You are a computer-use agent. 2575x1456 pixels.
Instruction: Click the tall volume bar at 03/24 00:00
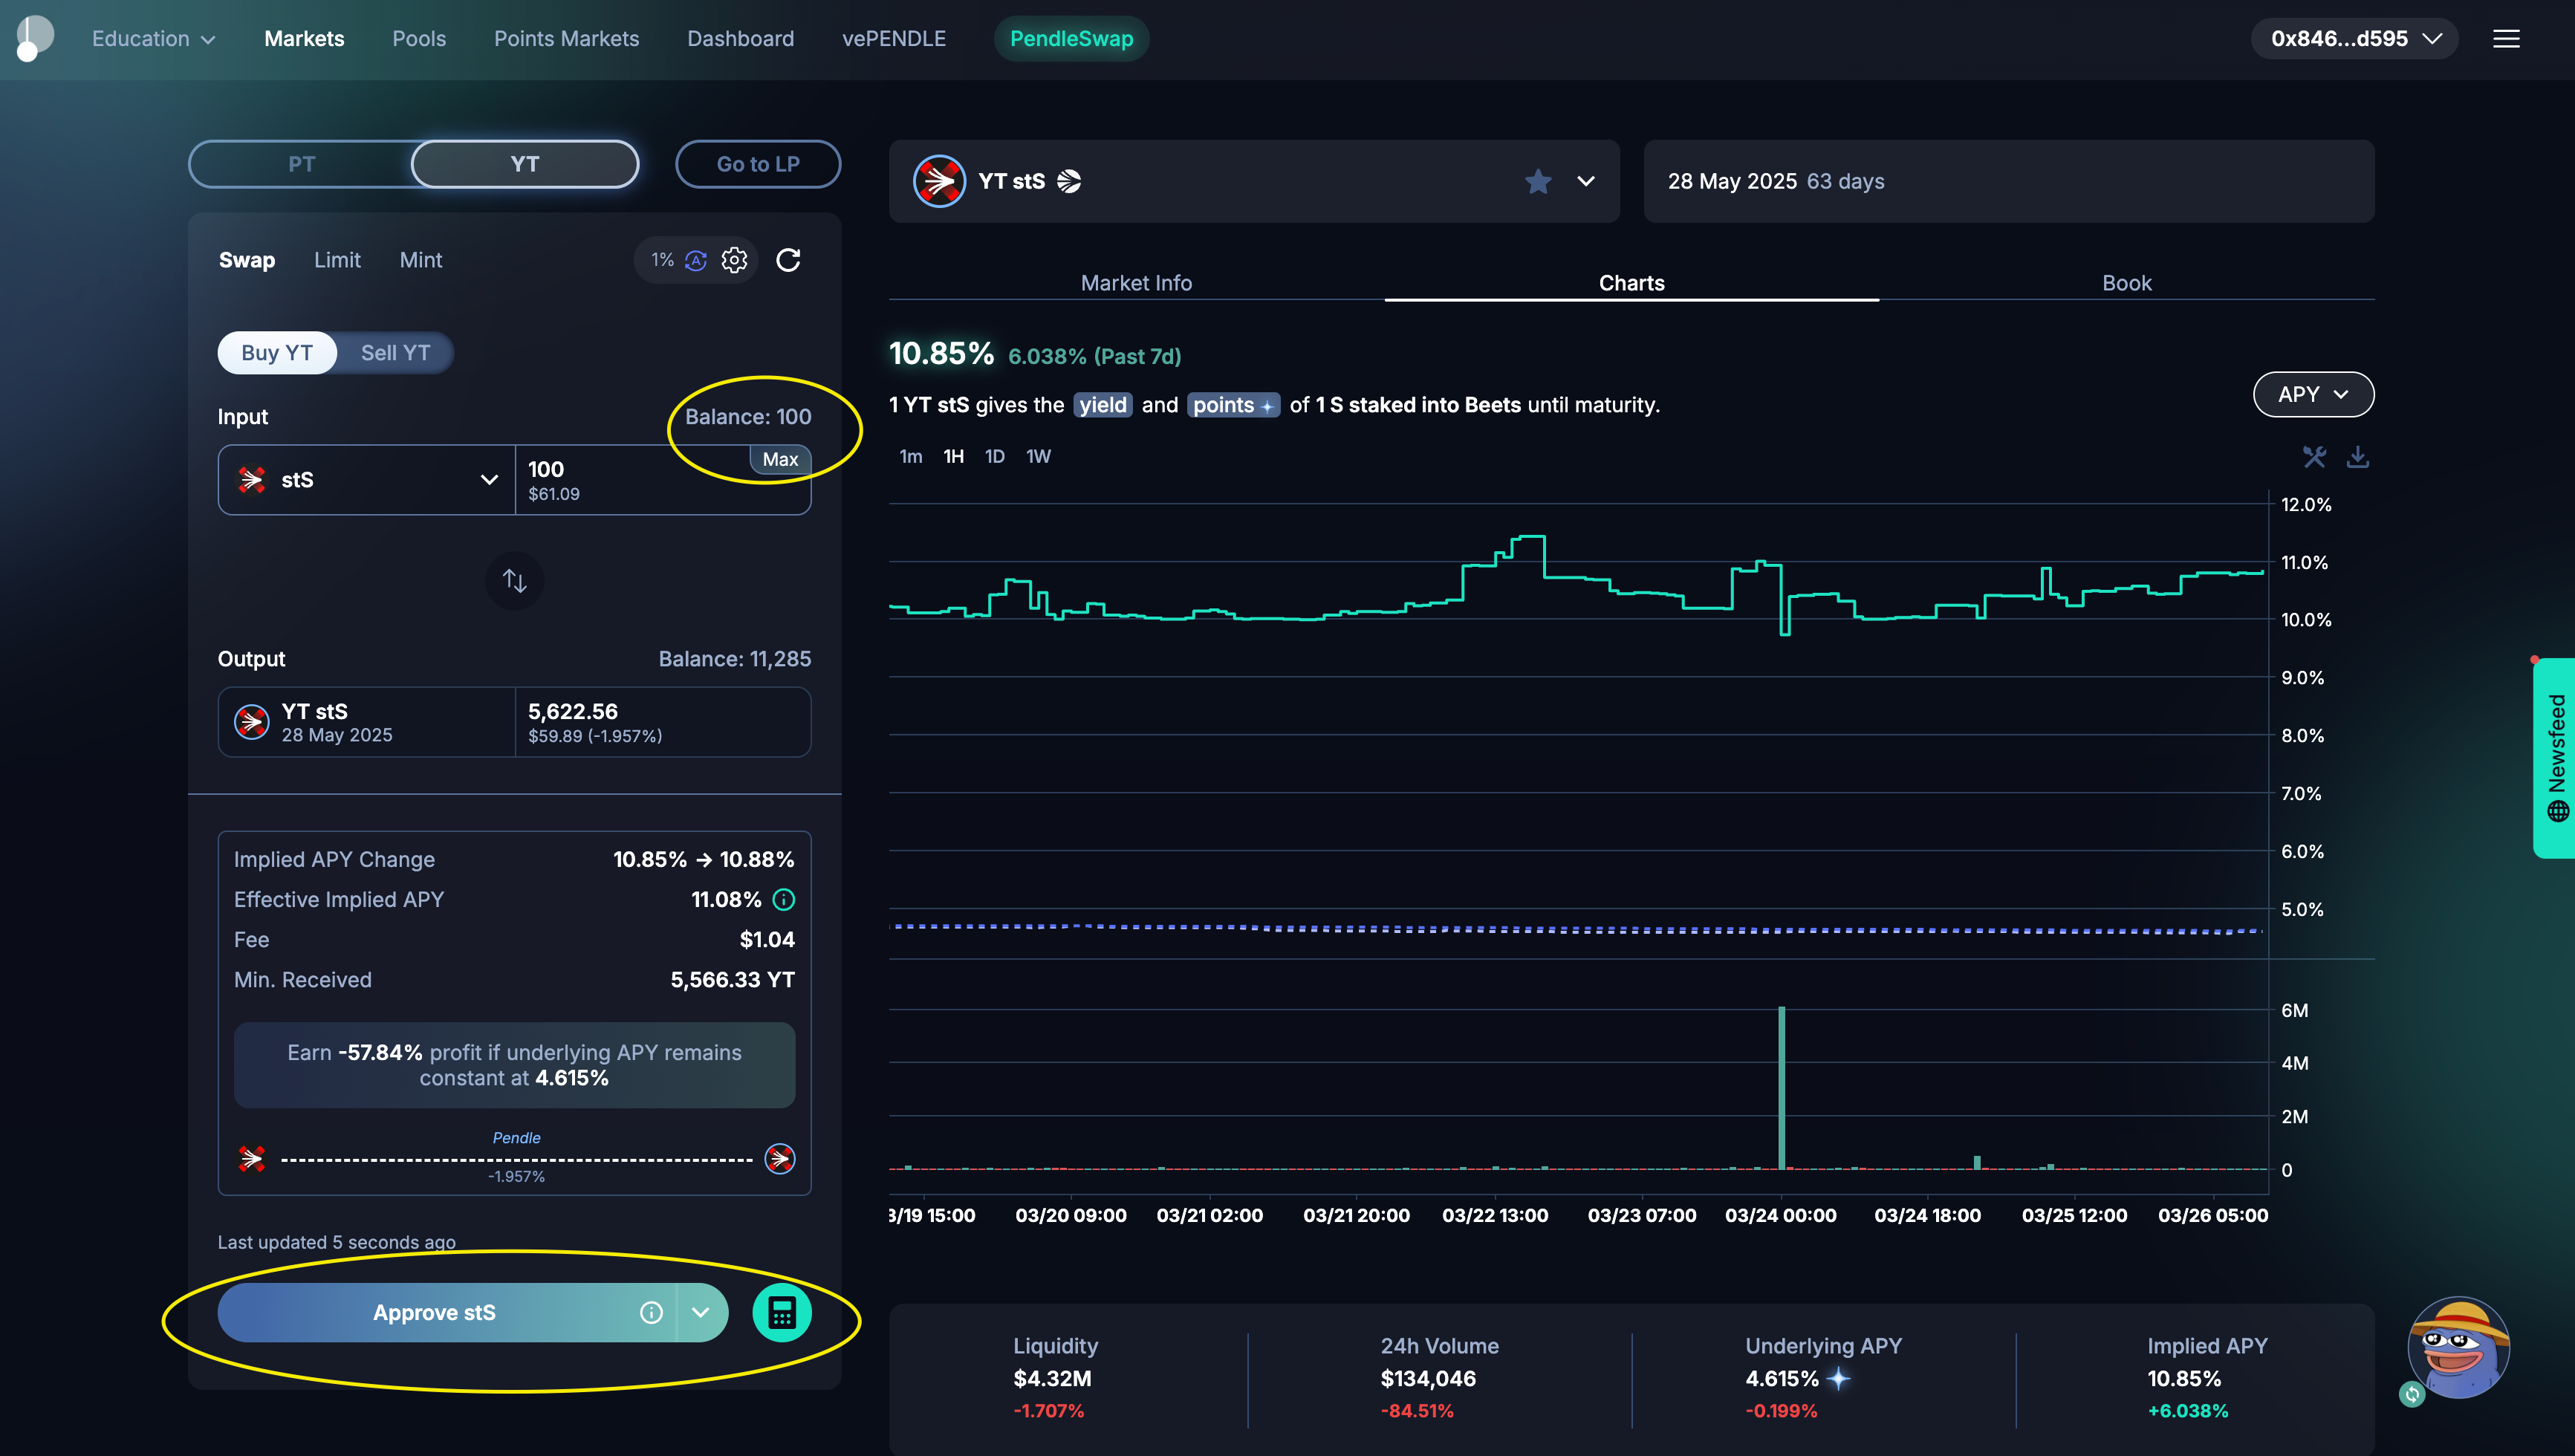tap(1782, 1088)
